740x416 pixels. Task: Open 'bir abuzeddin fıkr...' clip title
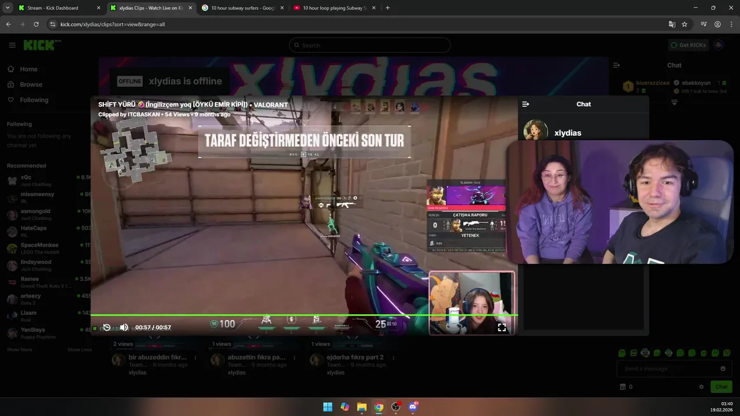pos(157,357)
